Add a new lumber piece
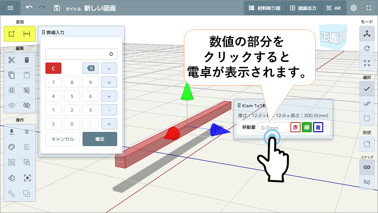The image size is (378, 213). pos(12,34)
